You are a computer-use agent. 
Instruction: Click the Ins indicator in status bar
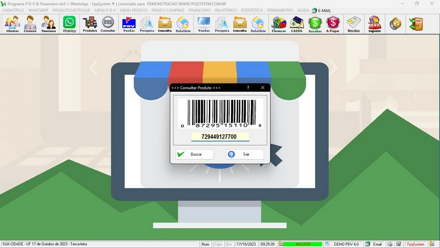(x=229, y=244)
